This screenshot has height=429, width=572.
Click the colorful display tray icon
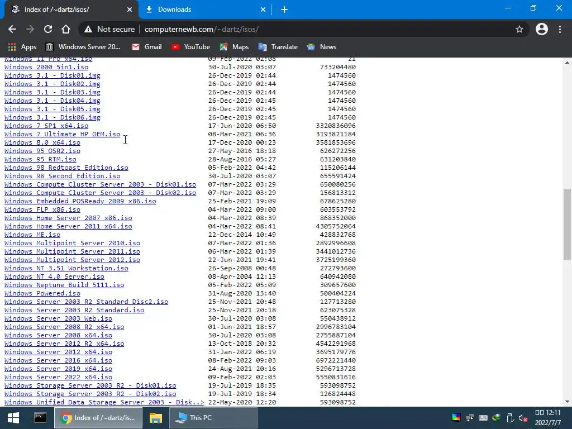pos(456,418)
